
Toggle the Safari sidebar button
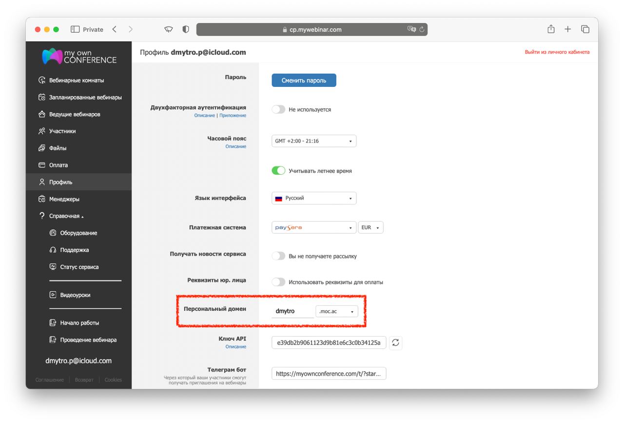(75, 29)
